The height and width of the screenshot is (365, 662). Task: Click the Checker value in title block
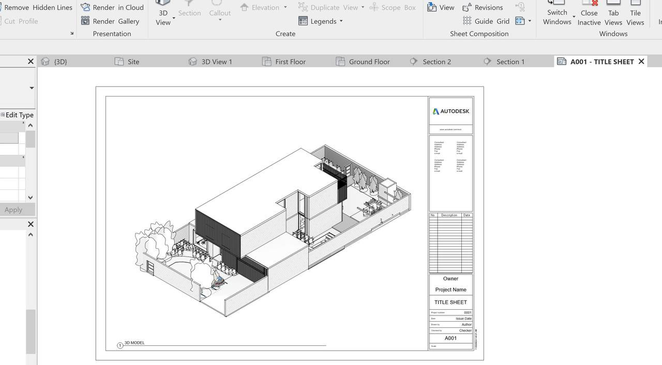point(465,331)
